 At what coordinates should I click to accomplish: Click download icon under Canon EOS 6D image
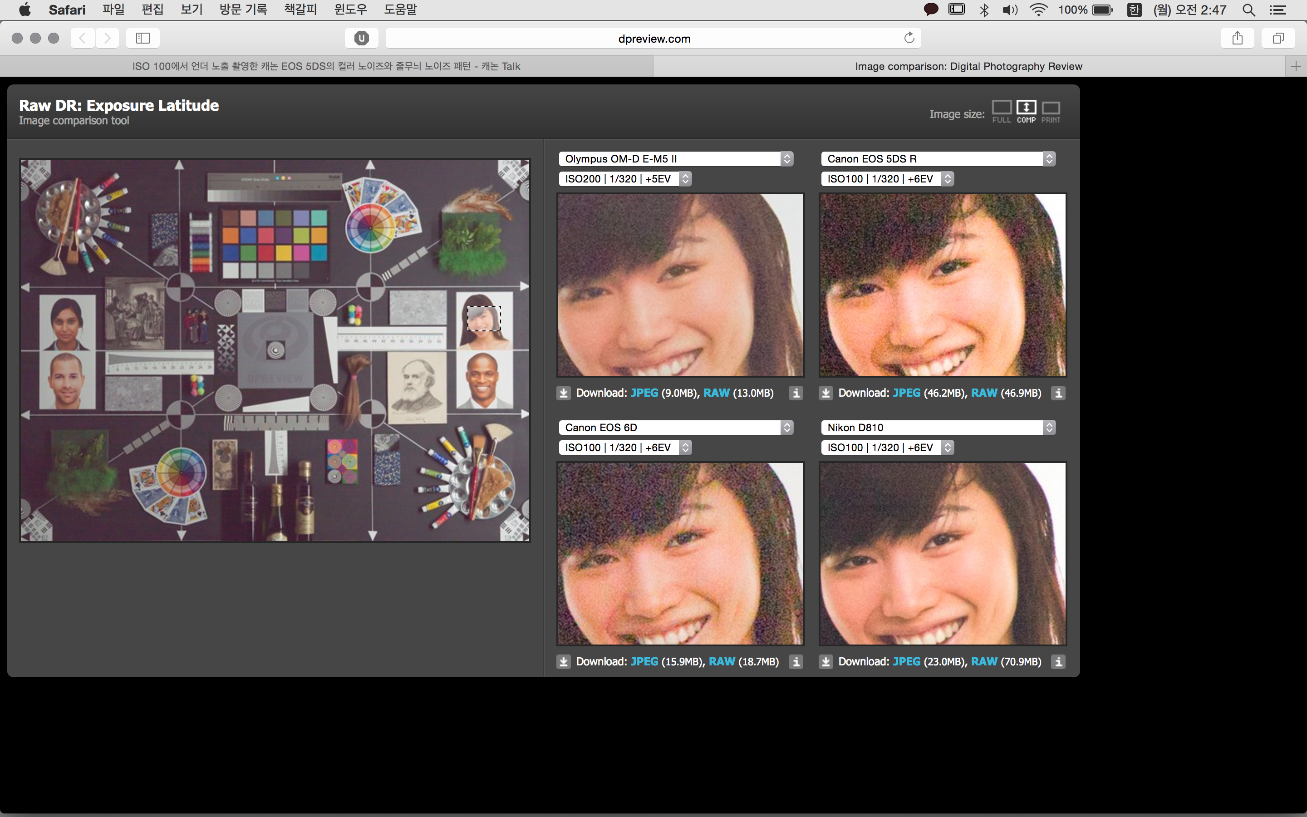[563, 661]
